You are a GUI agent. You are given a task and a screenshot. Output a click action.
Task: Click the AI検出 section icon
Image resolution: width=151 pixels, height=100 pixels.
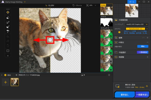tap(116, 42)
